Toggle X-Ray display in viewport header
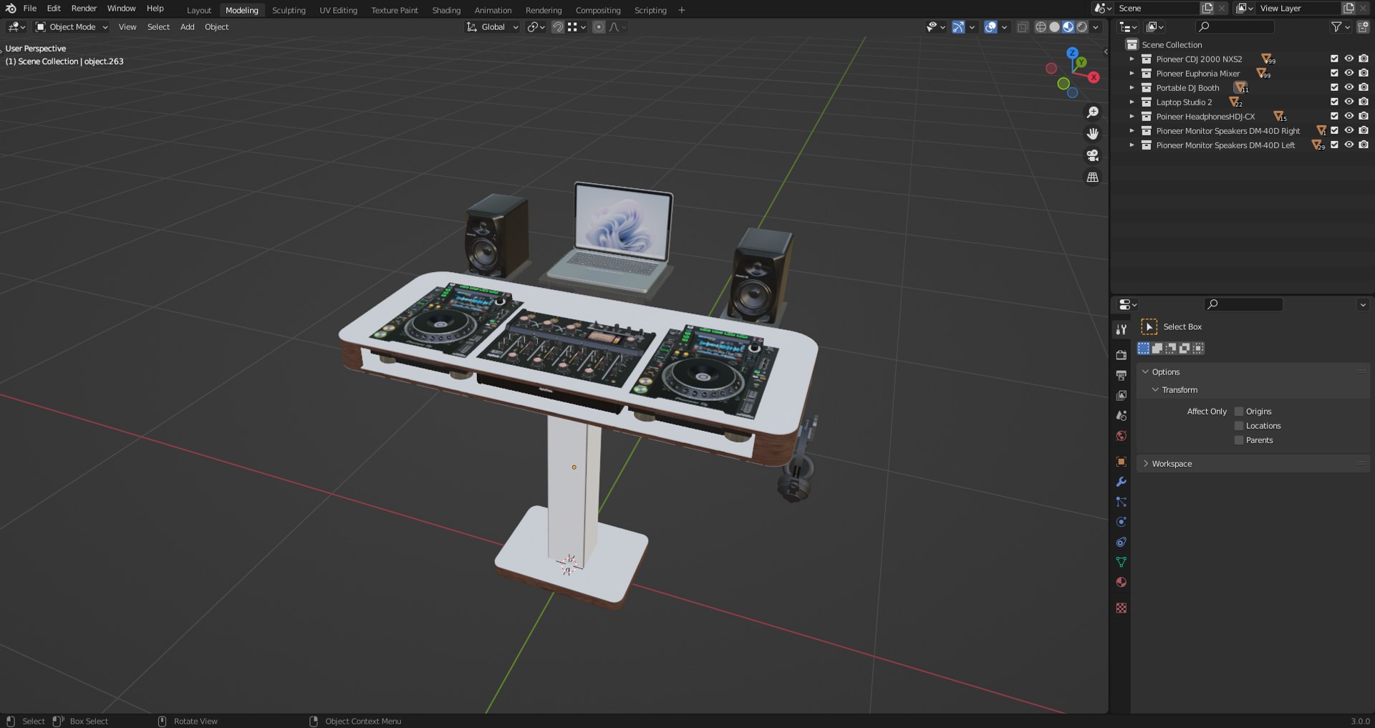Image resolution: width=1375 pixels, height=728 pixels. pyautogui.click(x=1023, y=27)
